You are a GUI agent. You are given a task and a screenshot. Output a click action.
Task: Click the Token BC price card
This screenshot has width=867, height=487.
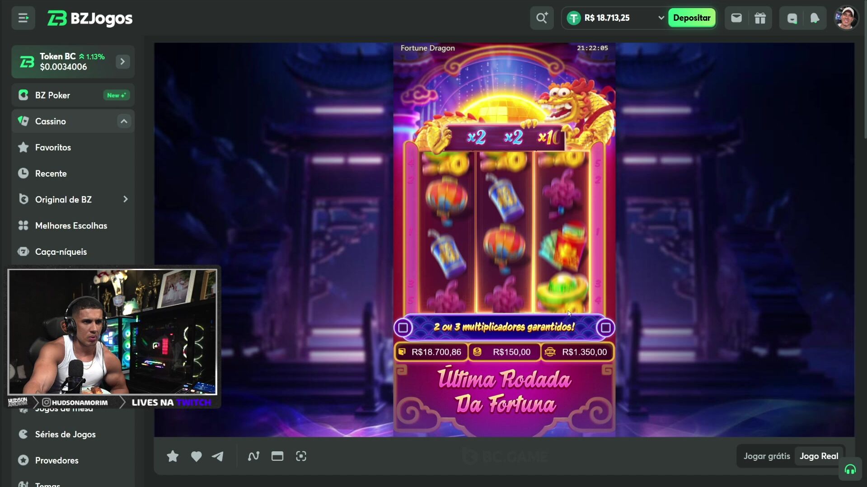point(73,61)
